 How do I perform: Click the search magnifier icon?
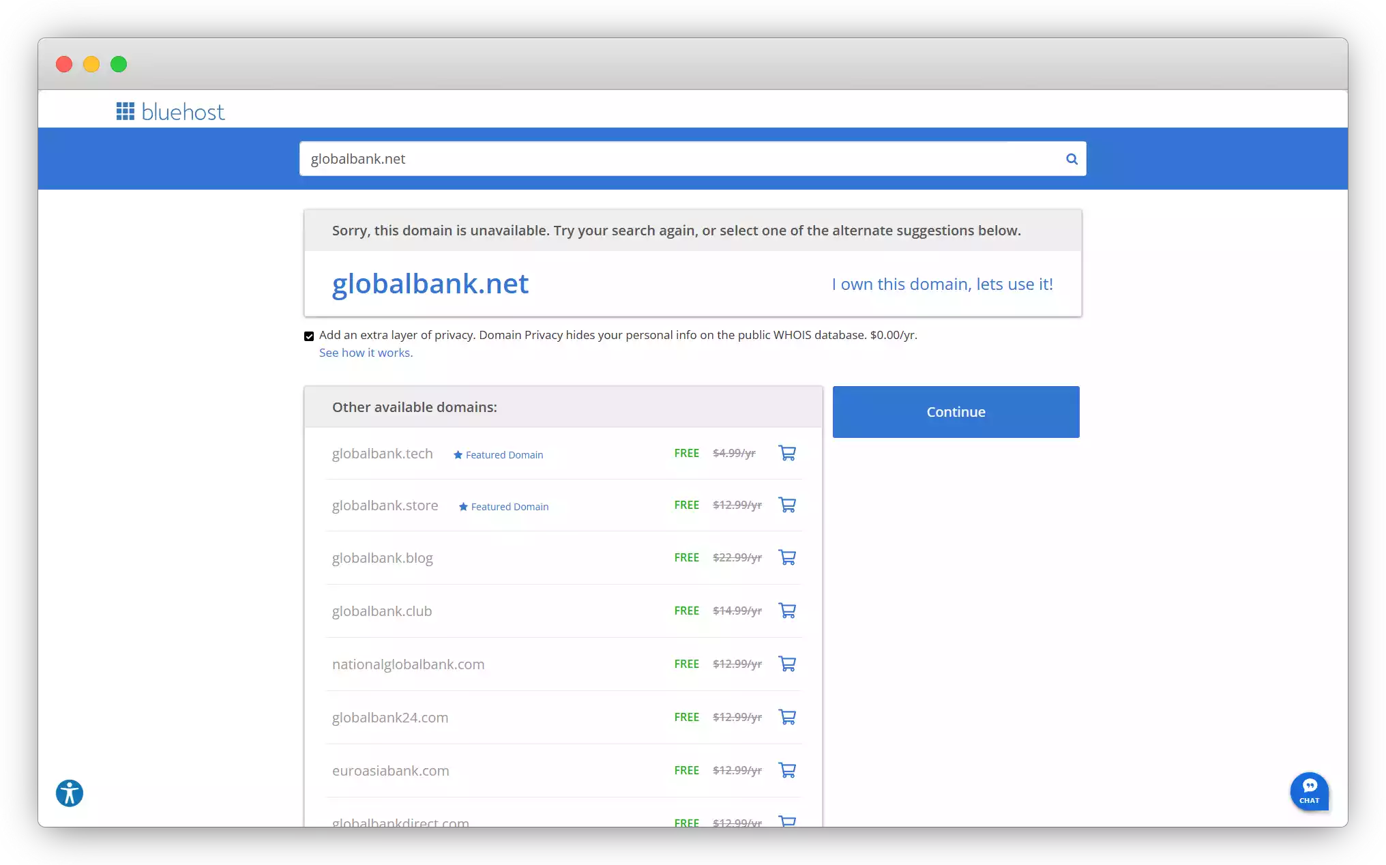point(1072,159)
